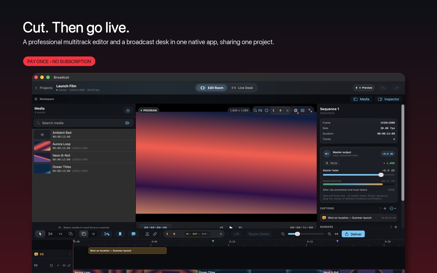Set out point with O in timeline toolbar
Viewport: 437px width, 273px height.
(x=174, y=234)
